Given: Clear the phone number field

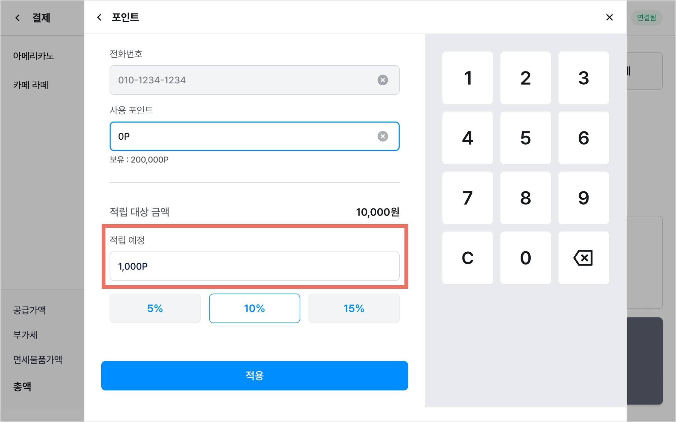Looking at the screenshot, I should pos(383,80).
